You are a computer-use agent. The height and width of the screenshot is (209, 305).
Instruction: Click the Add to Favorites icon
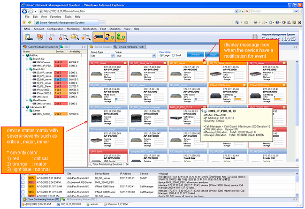pyautogui.click(x=30, y=22)
